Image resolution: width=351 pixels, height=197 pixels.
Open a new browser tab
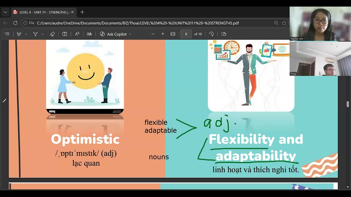point(82,12)
